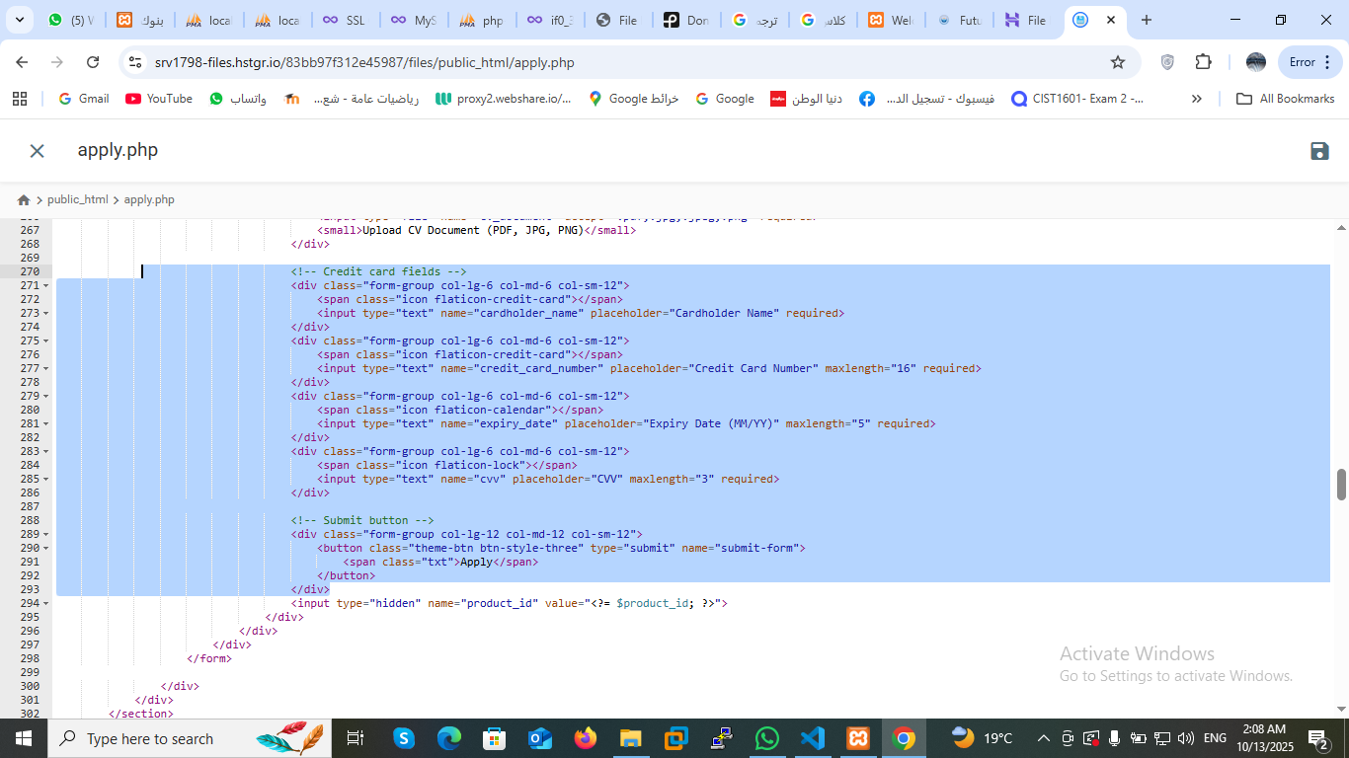Open a new browser tab
The height and width of the screenshot is (758, 1349).
tap(1146, 20)
